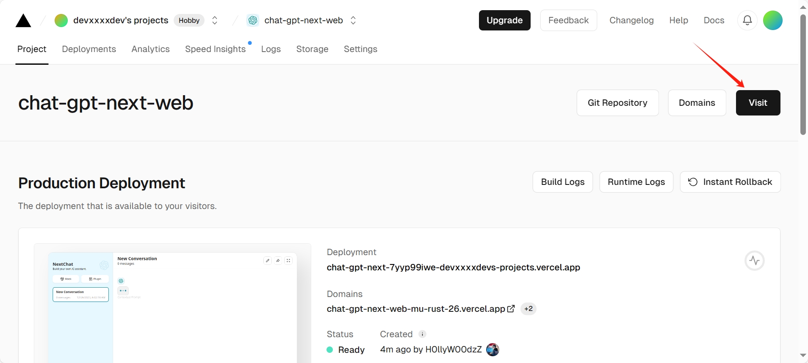Image resolution: width=808 pixels, height=363 pixels.
Task: Click the devxxxxdev's projects team name
Action: 121,20
